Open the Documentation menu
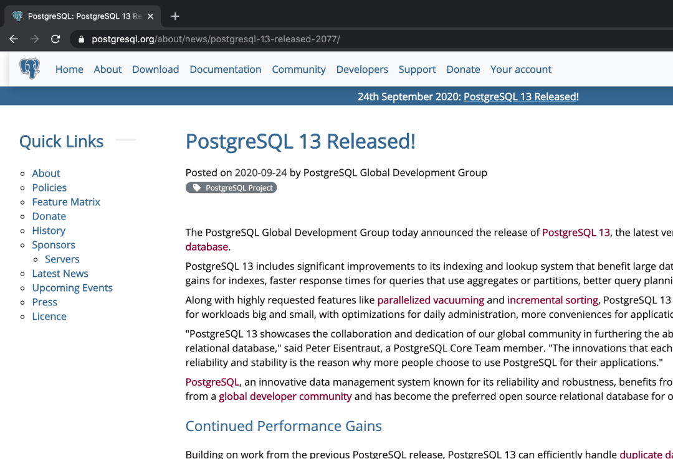The height and width of the screenshot is (459, 673). (x=225, y=69)
